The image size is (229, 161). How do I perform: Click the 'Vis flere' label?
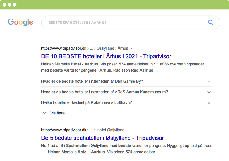pos(57,113)
